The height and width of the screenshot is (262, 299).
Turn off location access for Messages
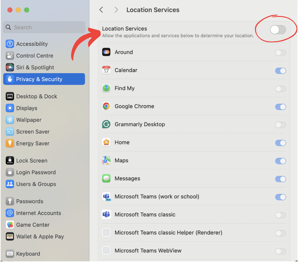[x=280, y=179]
